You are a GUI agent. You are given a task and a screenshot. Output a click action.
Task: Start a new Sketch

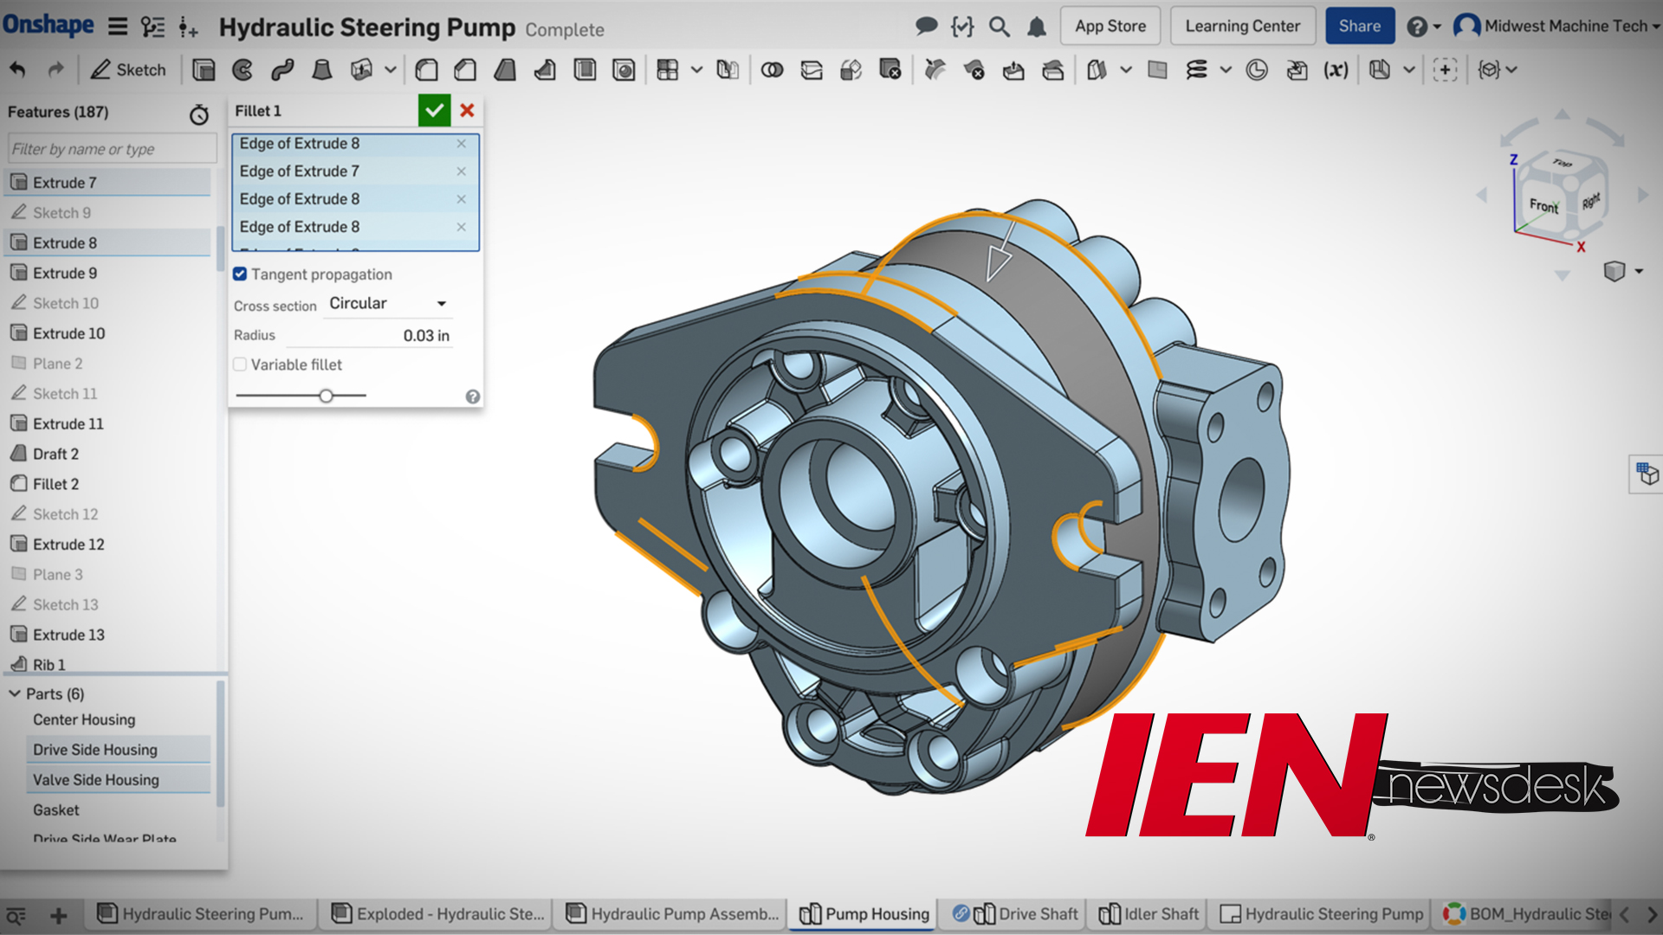[x=128, y=69]
